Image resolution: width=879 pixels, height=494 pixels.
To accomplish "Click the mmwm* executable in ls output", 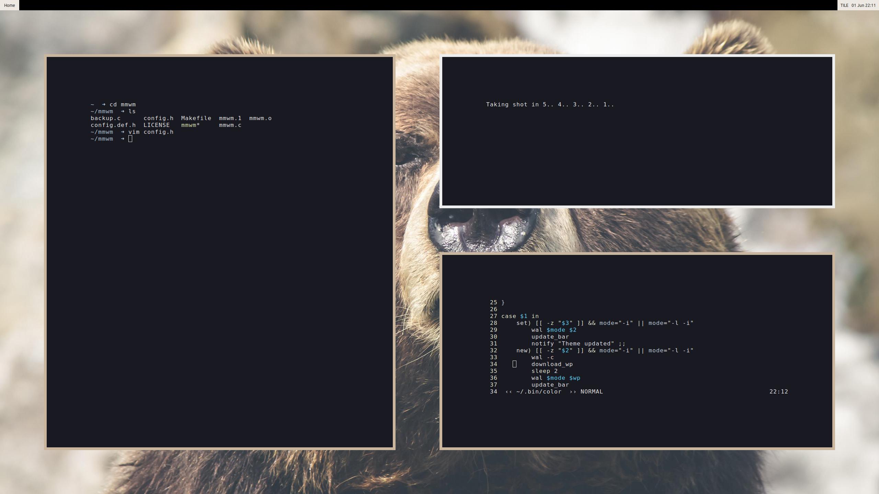I will tap(190, 125).
